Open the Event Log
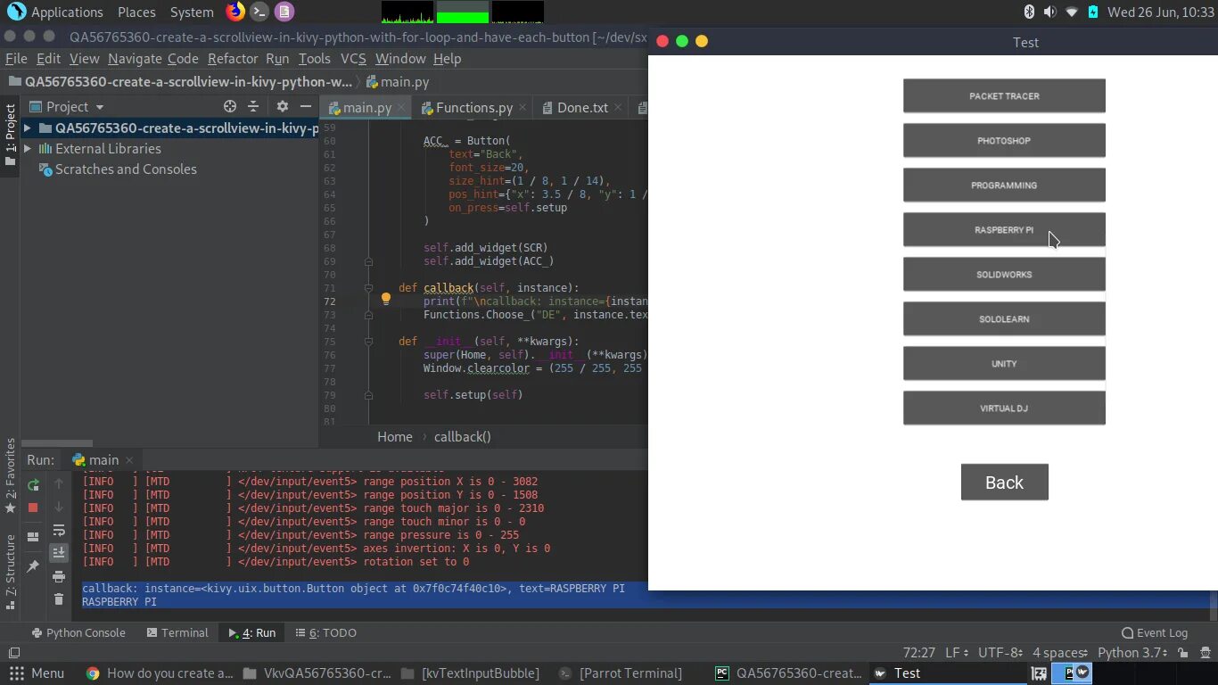 click(1155, 632)
